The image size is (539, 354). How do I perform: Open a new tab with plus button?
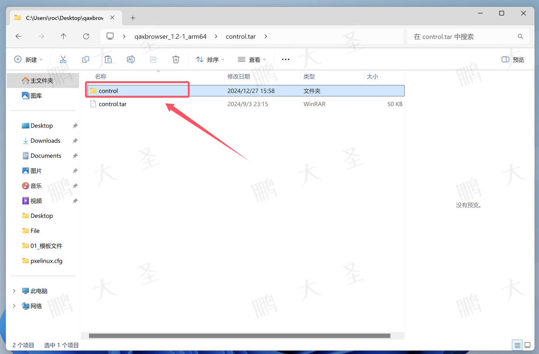(133, 18)
